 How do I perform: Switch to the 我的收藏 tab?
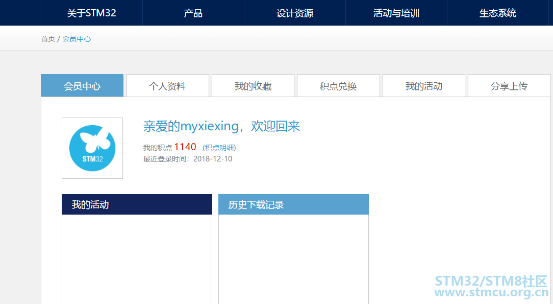(253, 85)
